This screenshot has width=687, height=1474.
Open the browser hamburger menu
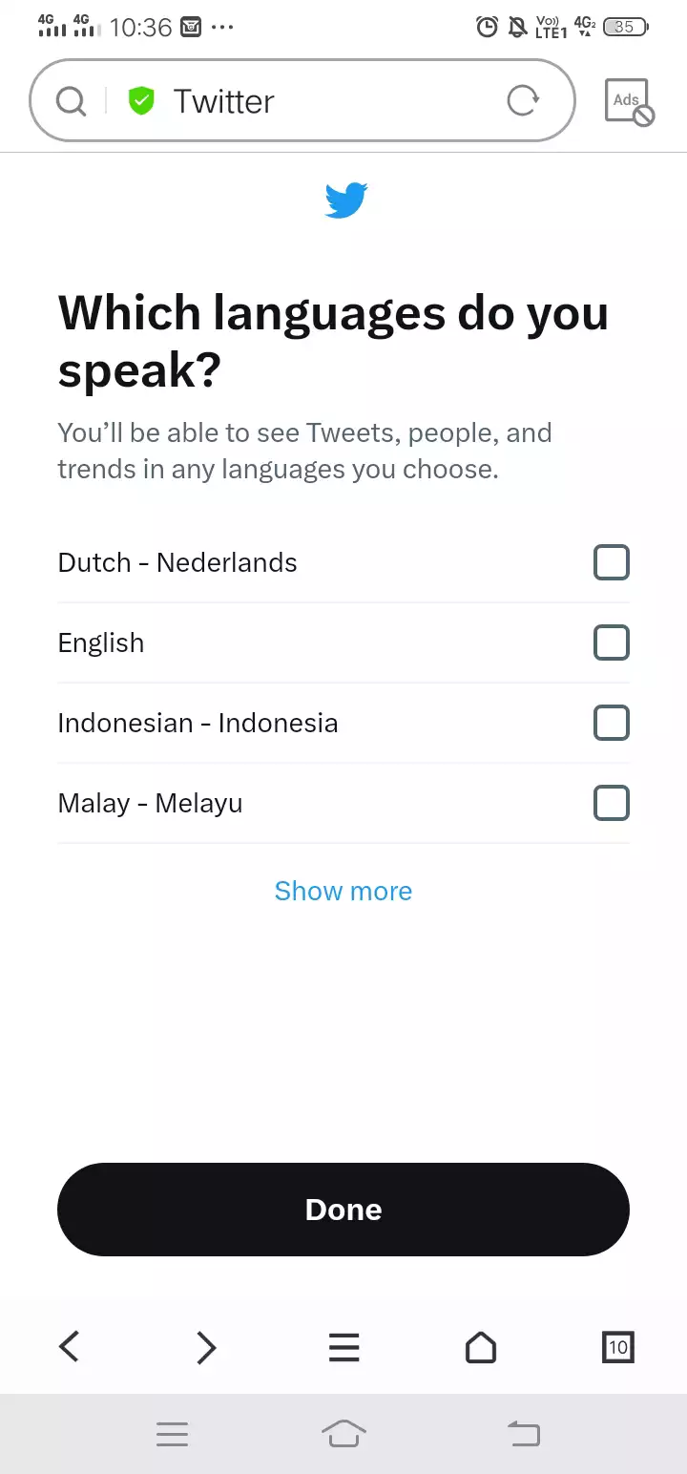(x=343, y=1347)
